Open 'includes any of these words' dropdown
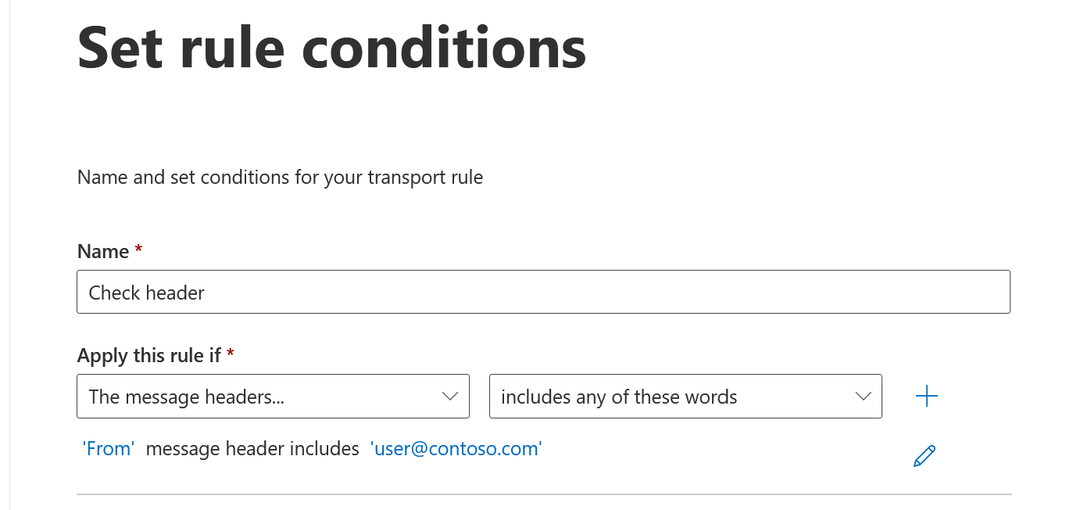Screen dimensions: 1084x510 pyautogui.click(x=685, y=397)
